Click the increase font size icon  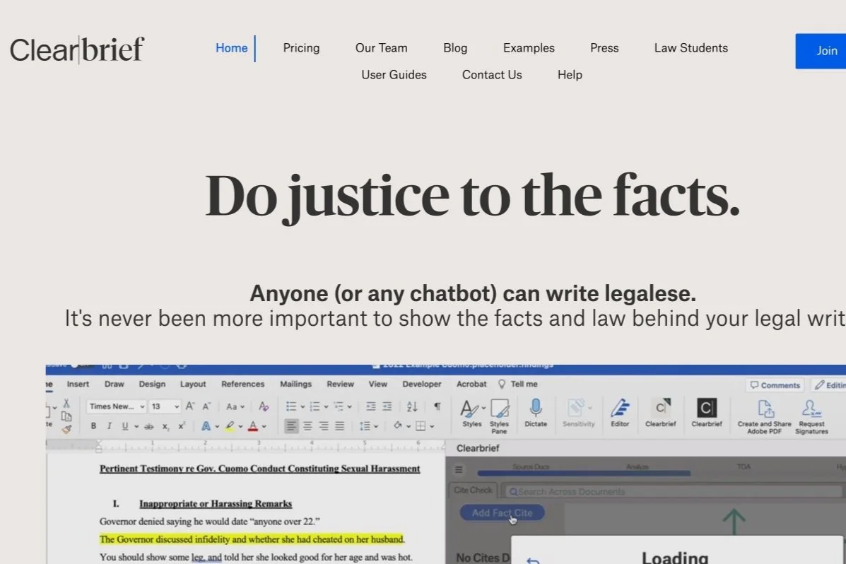(190, 406)
